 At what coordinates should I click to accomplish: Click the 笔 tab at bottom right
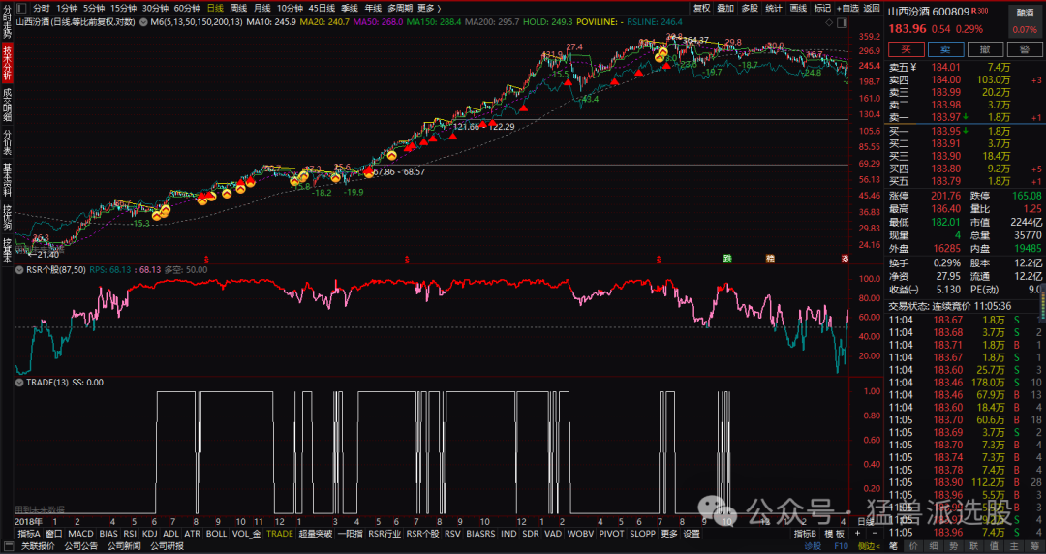(893, 546)
